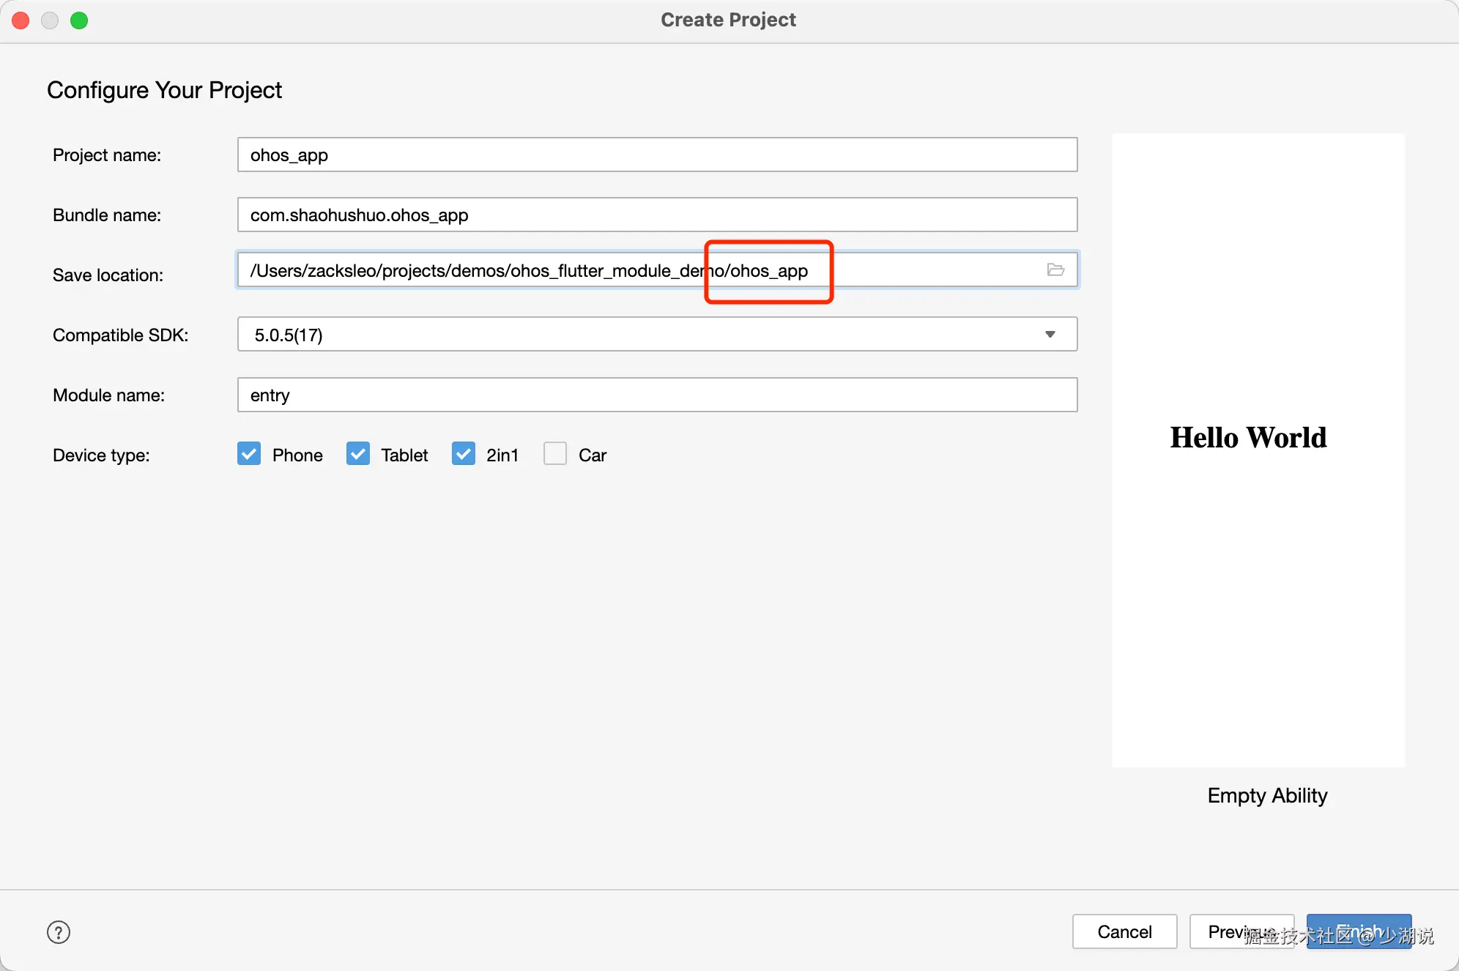Expand the Compatible SDK dropdown arrow

[x=1050, y=335]
